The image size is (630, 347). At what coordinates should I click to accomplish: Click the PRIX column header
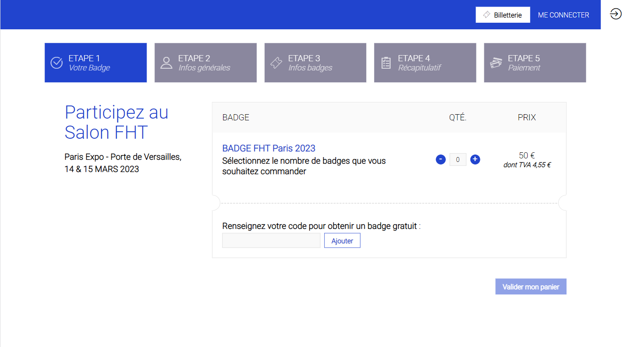(x=527, y=117)
